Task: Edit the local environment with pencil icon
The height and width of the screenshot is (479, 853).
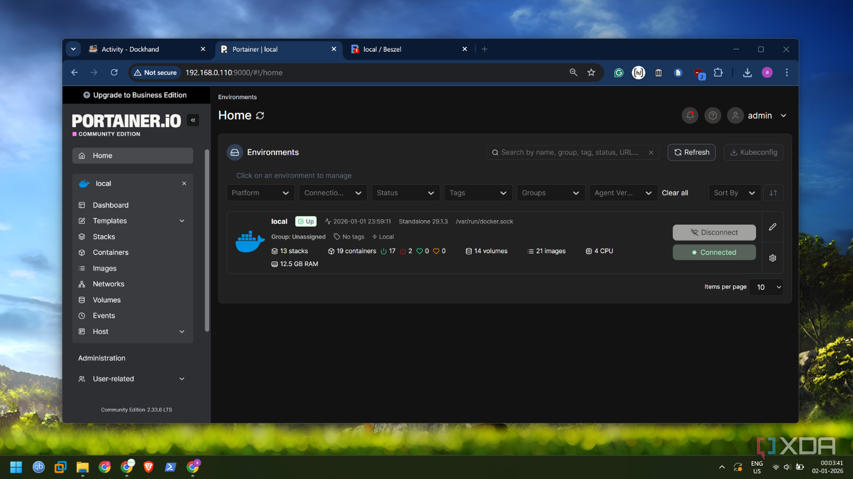Action: pyautogui.click(x=772, y=227)
